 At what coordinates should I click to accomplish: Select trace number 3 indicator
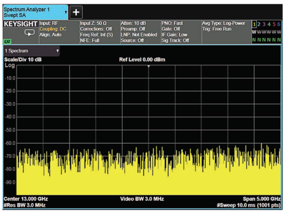pyautogui.click(x=264, y=24)
